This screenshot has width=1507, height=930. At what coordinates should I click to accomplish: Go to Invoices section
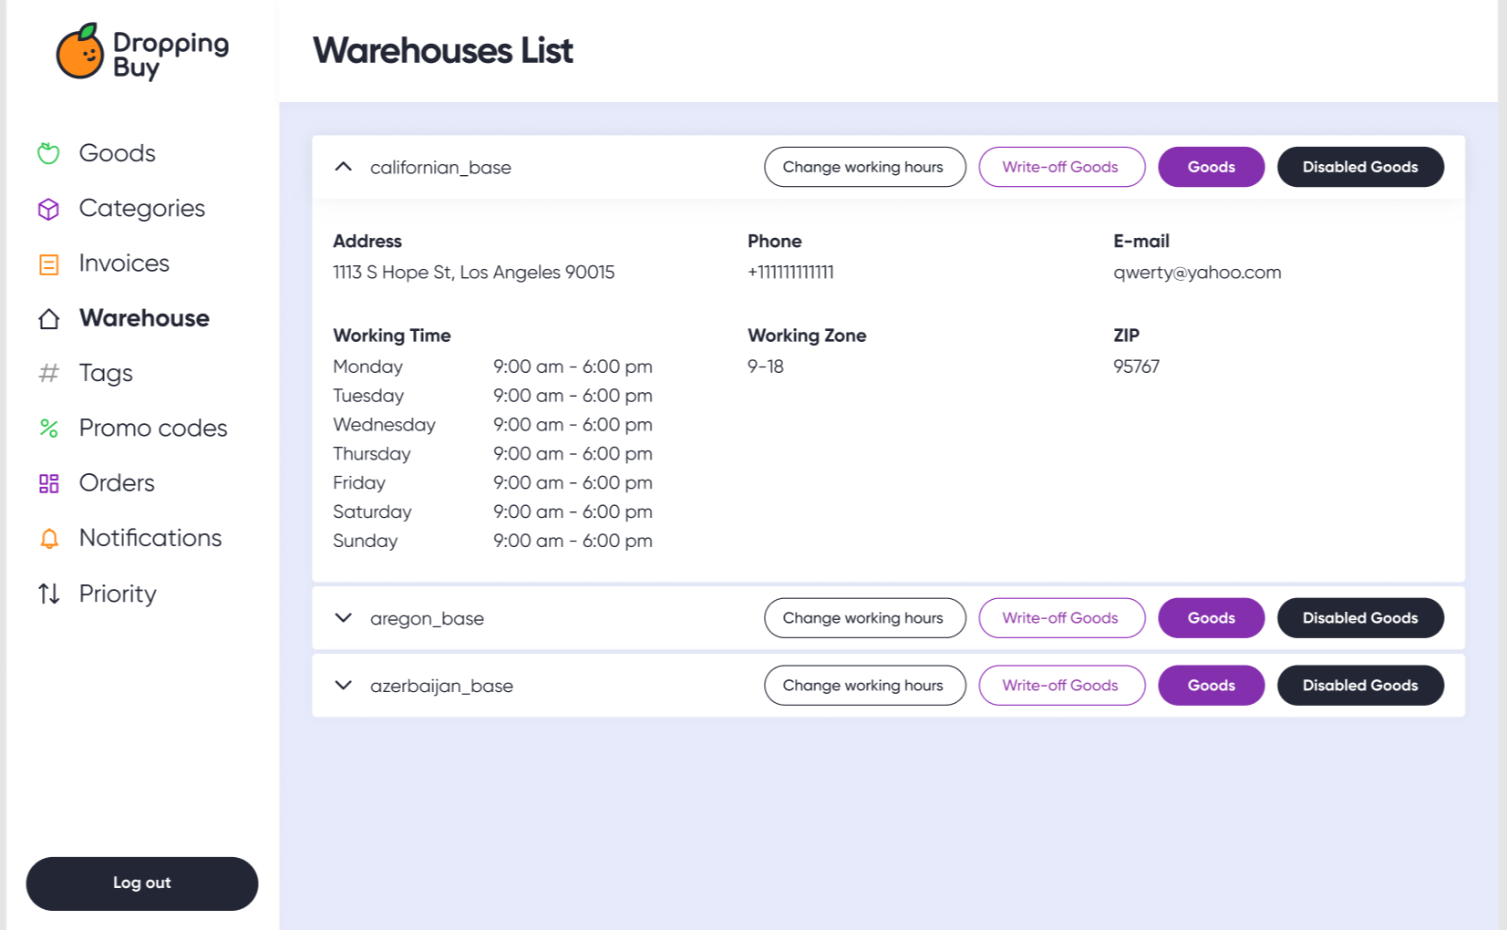124,263
